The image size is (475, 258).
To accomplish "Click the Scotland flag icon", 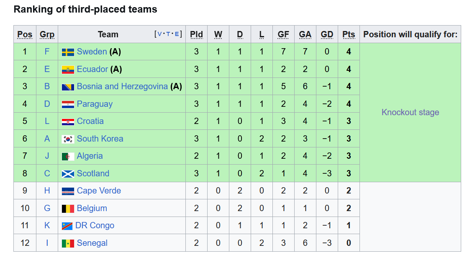I will click(x=68, y=174).
